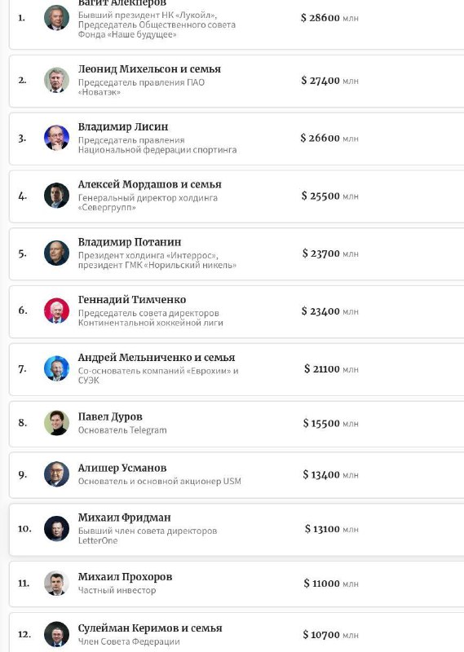Open Алексей Мордашов's avatar image

pos(56,196)
